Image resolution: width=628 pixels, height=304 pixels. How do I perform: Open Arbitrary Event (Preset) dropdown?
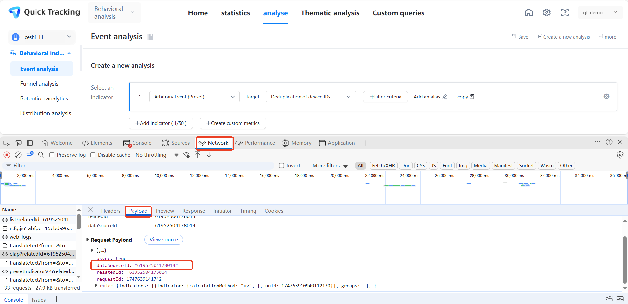[194, 97]
